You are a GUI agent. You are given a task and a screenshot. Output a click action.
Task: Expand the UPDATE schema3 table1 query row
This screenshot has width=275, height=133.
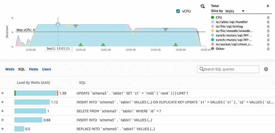pyautogui.click(x=3, y=93)
